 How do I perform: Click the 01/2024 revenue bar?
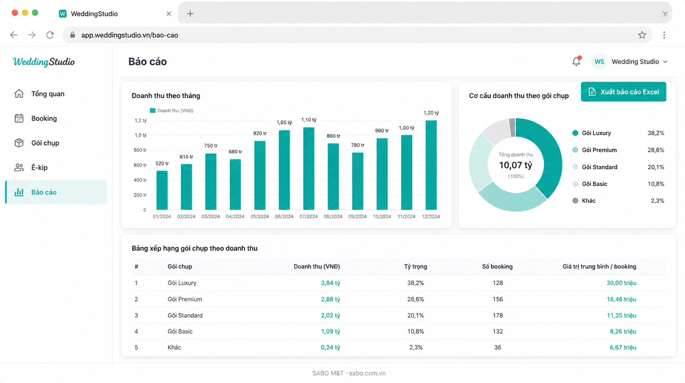point(162,190)
